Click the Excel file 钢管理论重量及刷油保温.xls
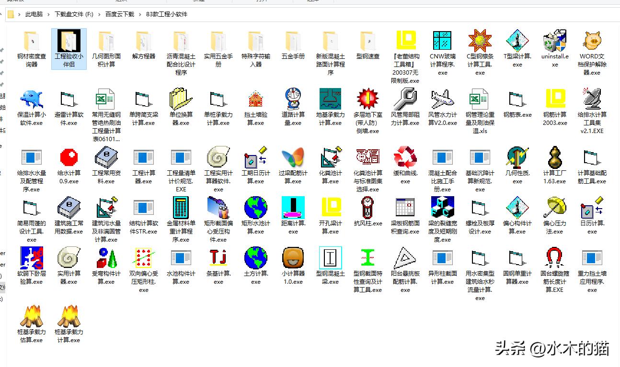620x367 pixels. [480, 100]
